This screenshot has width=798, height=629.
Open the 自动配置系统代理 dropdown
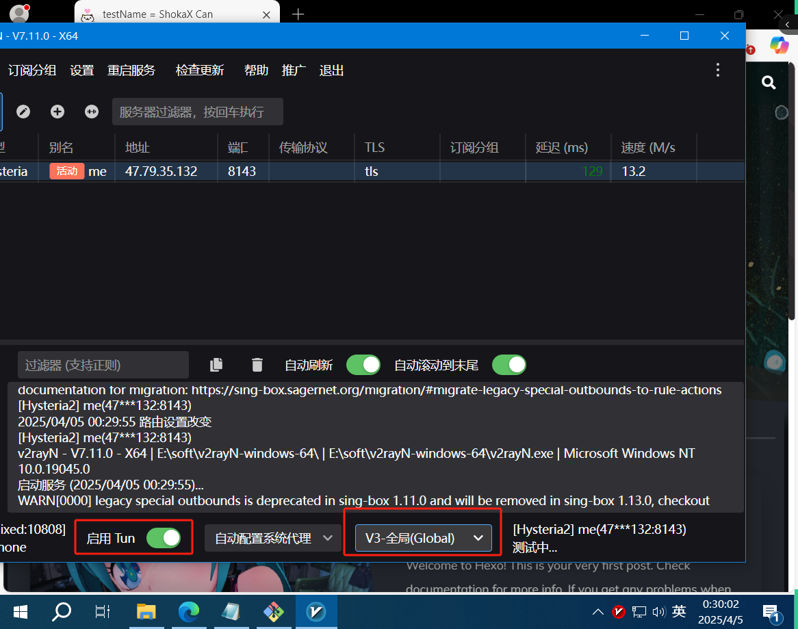click(x=273, y=538)
